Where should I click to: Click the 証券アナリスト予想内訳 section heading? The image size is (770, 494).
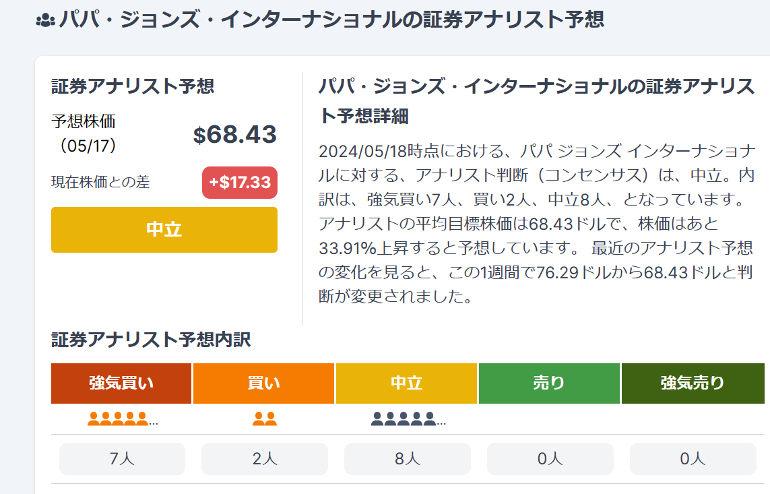pos(152,340)
